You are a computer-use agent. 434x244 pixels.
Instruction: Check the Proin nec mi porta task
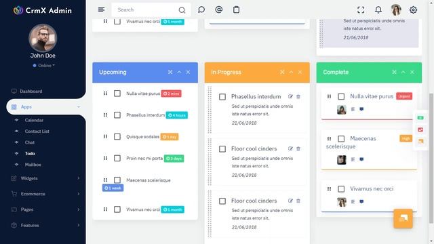coord(117,158)
